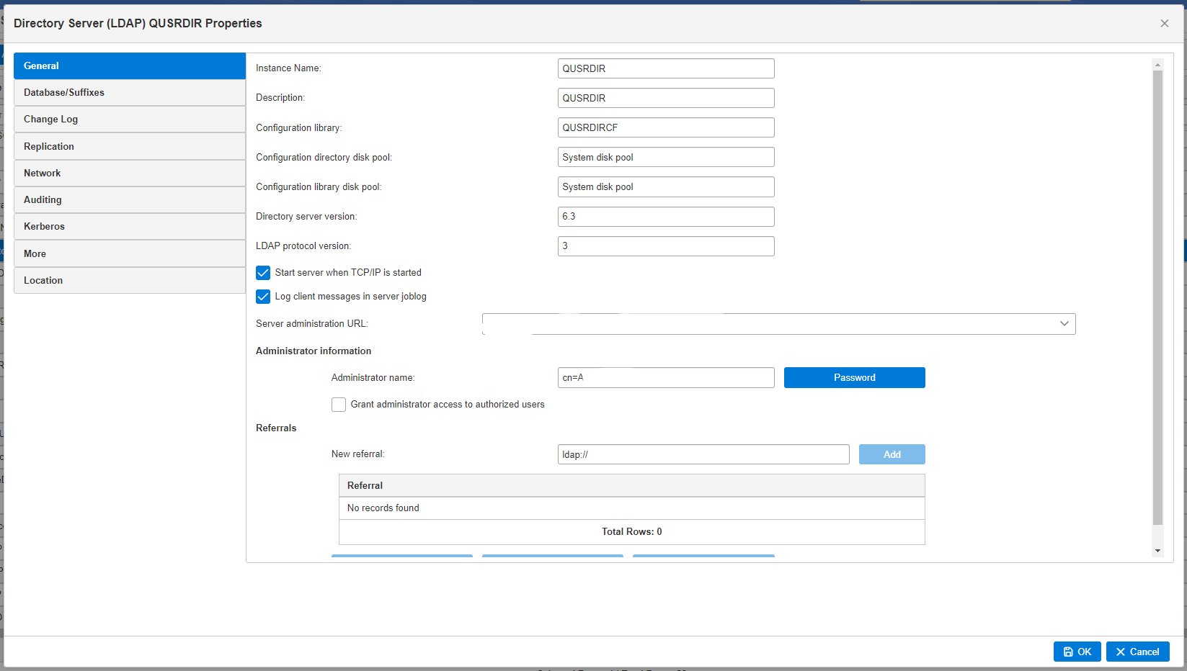1187x671 pixels.
Task: Edit the Administrator name cn=A field
Action: tap(665, 377)
